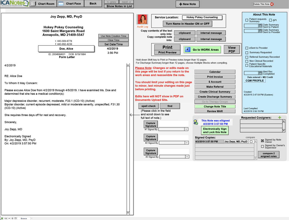Image resolution: width=289 pixels, height=220 pixels.
Task: Open calendar for Date Summary Sent to Provider
Action: 260,31
